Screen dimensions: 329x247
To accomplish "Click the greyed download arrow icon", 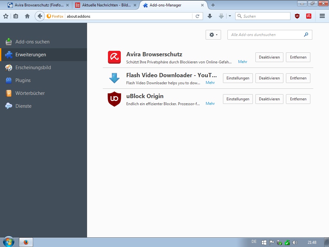I will click(221, 16).
